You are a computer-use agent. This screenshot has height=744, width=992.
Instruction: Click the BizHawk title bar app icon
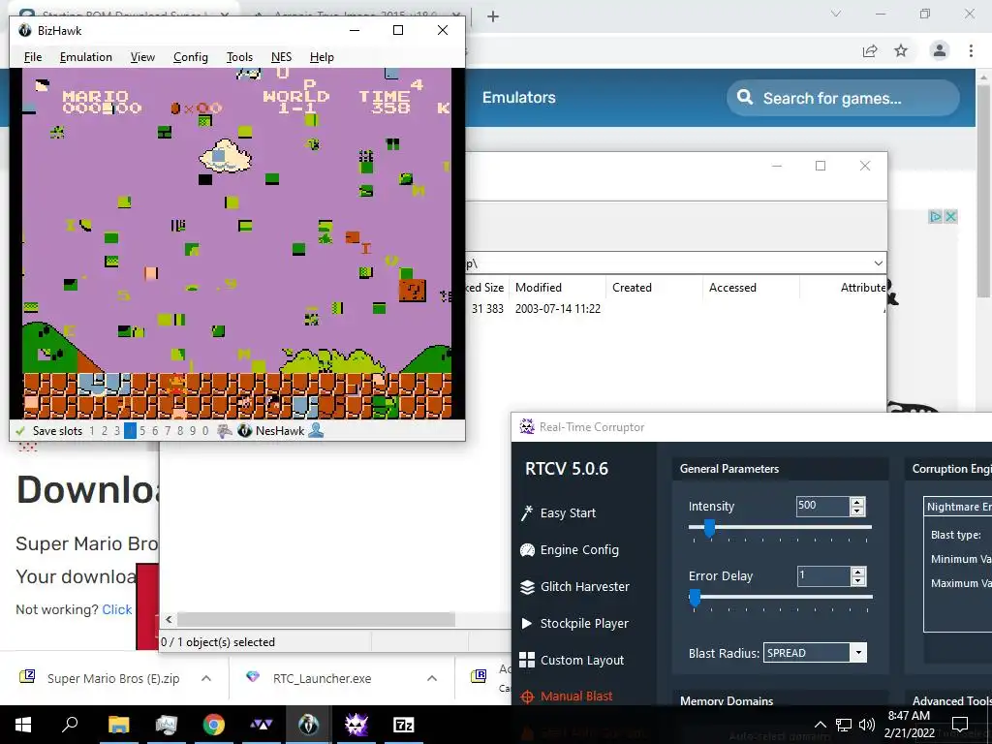25,30
